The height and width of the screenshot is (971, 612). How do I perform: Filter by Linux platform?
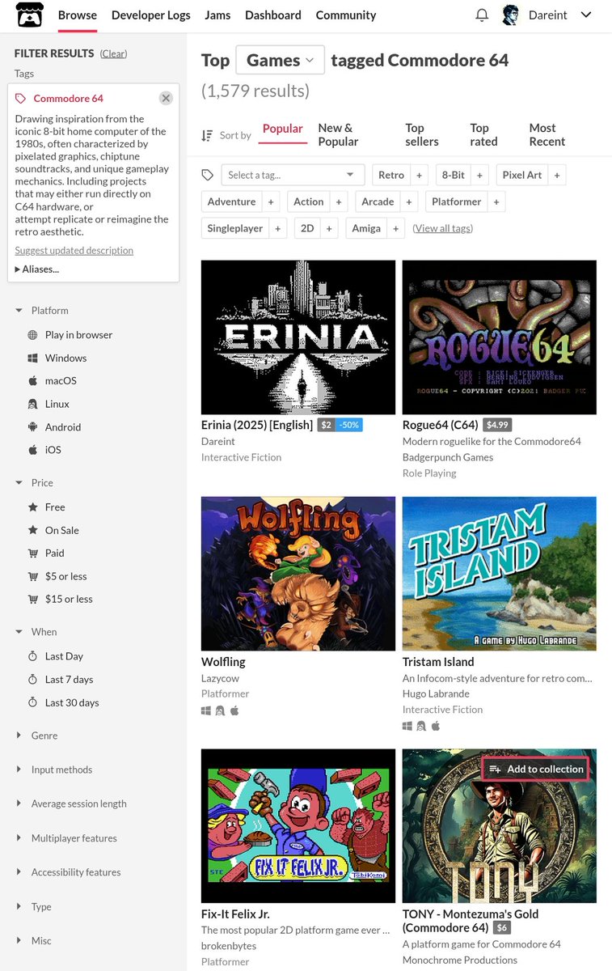pos(49,404)
